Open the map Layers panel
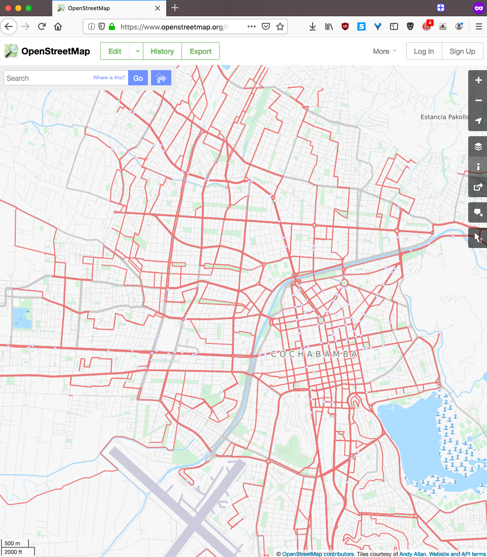Image resolution: width=487 pixels, height=557 pixels. 478,146
